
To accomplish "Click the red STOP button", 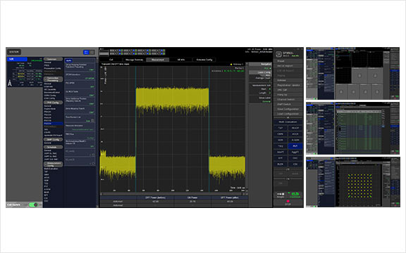I will click(x=288, y=202).
